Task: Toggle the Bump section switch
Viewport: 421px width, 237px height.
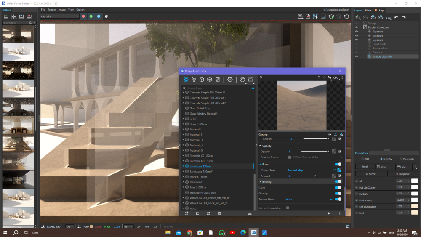Action: 338,164
